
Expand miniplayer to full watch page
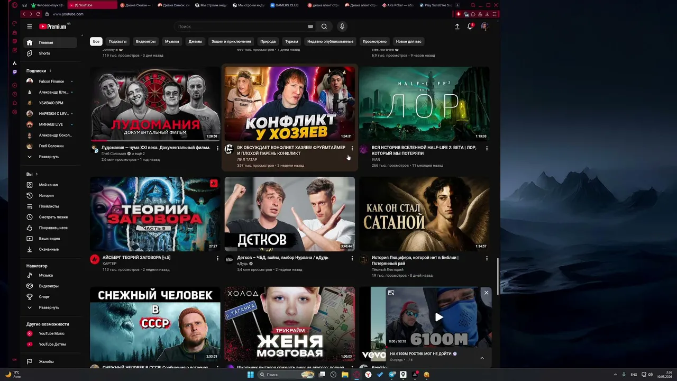tap(391, 293)
